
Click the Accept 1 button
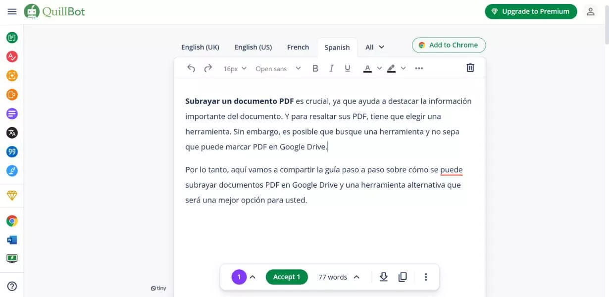tap(287, 277)
